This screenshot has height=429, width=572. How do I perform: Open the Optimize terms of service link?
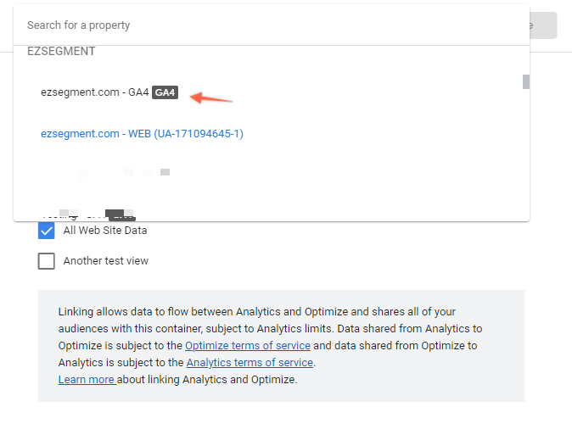pos(248,346)
